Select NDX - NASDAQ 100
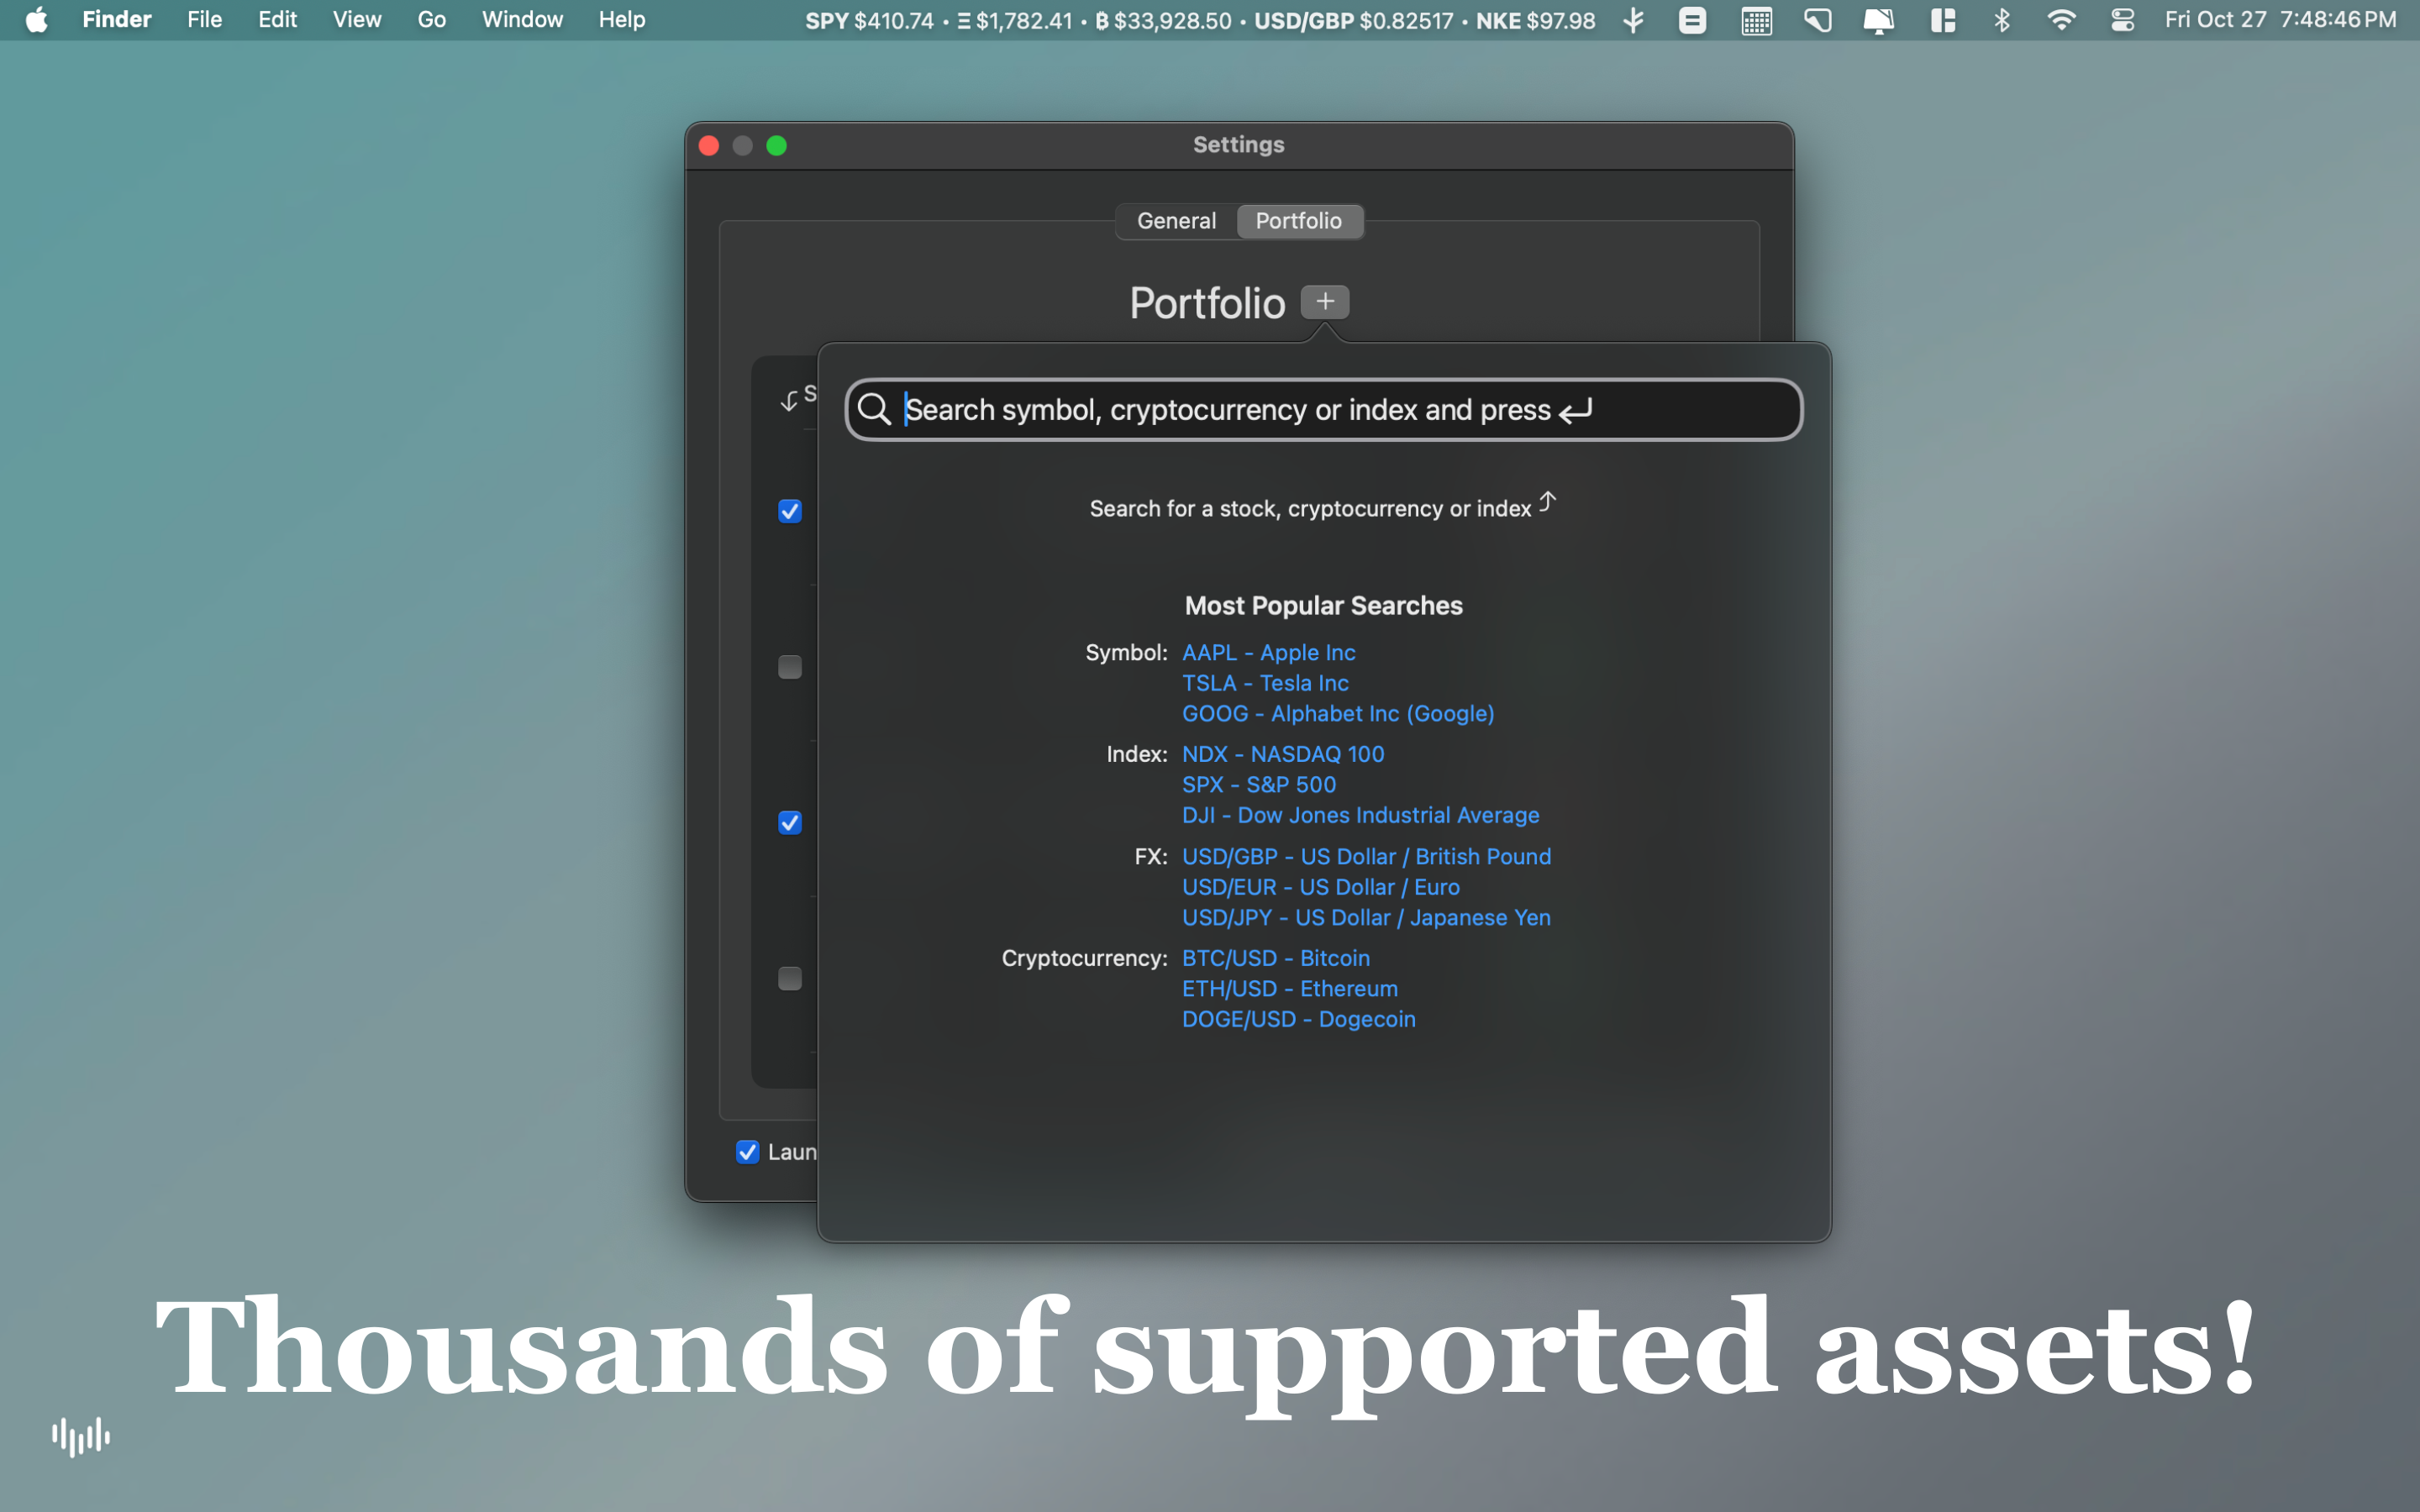The image size is (2420, 1512). tap(1283, 754)
